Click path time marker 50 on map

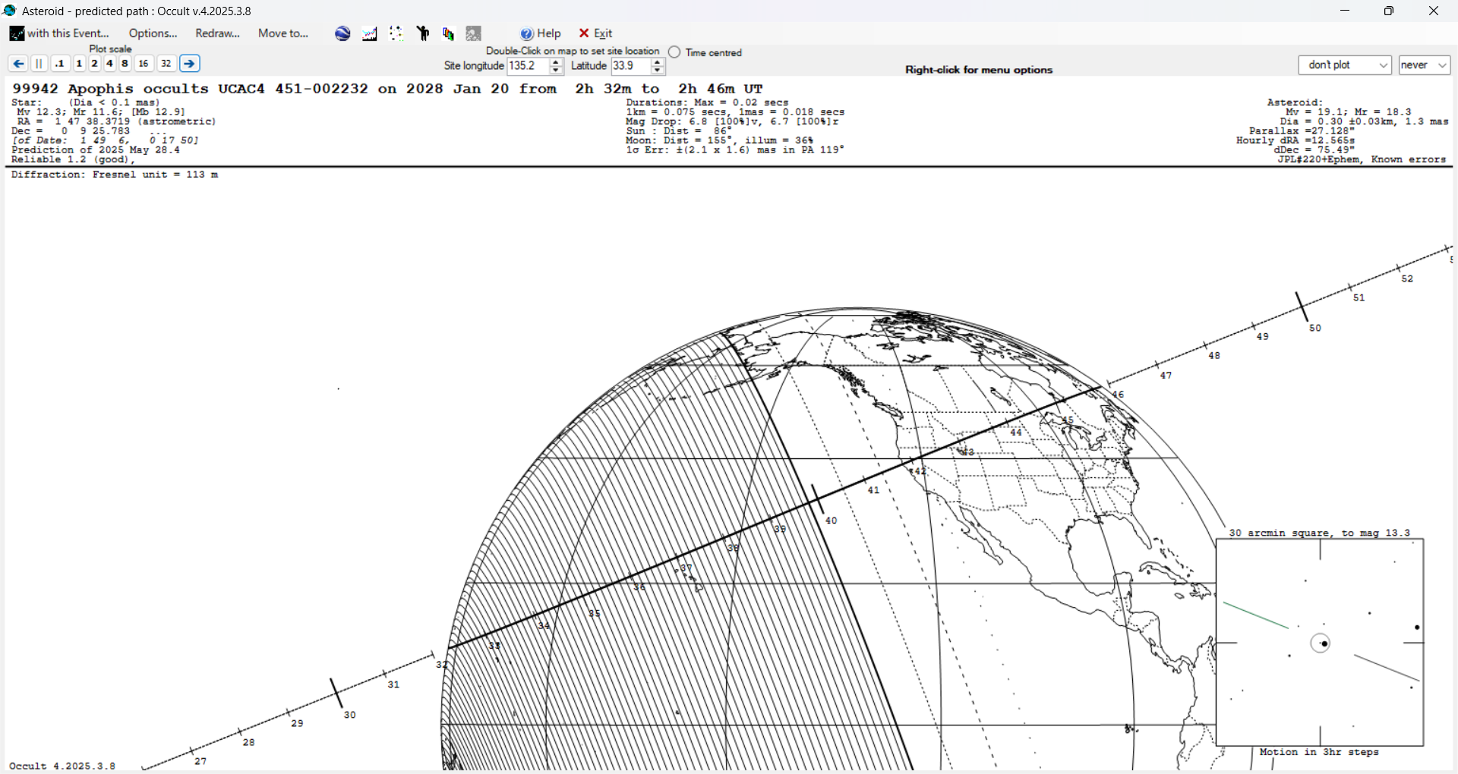[1315, 328]
